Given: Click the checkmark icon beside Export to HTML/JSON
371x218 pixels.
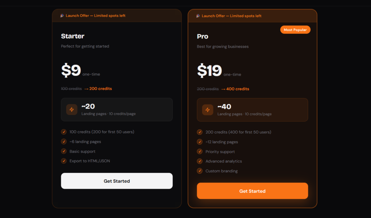Looking at the screenshot, I should coord(64,161).
